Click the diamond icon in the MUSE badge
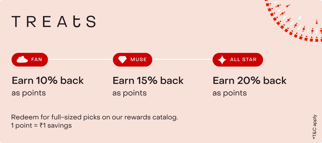Viewport: 322px width, 143px height. pos(122,59)
